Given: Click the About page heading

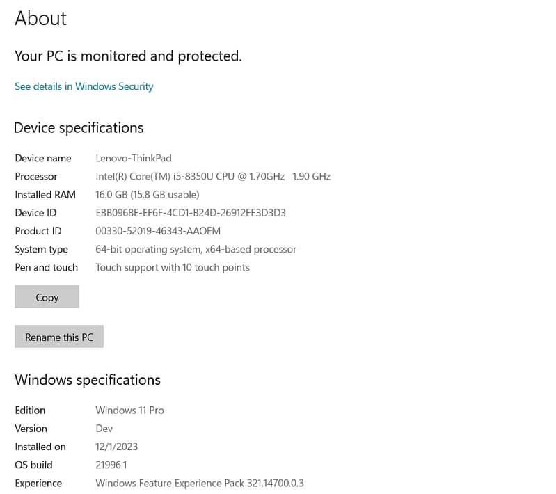Looking at the screenshot, I should pyautogui.click(x=40, y=18).
